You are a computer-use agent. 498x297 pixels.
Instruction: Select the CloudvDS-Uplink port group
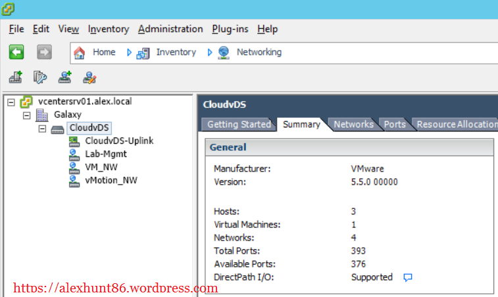119,141
